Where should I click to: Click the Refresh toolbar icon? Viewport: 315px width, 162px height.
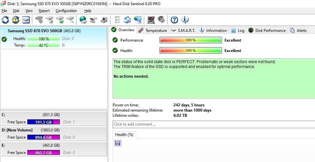click(5, 20)
